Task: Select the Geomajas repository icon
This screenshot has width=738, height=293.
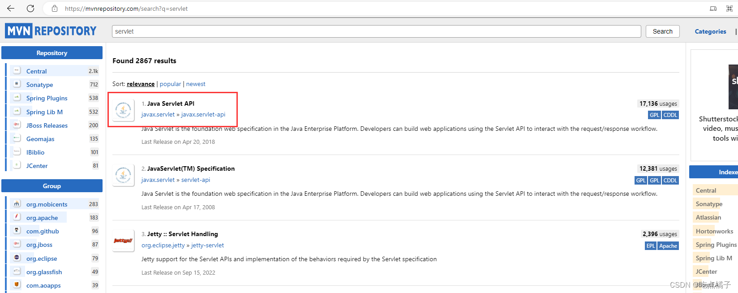Action: [x=17, y=138]
